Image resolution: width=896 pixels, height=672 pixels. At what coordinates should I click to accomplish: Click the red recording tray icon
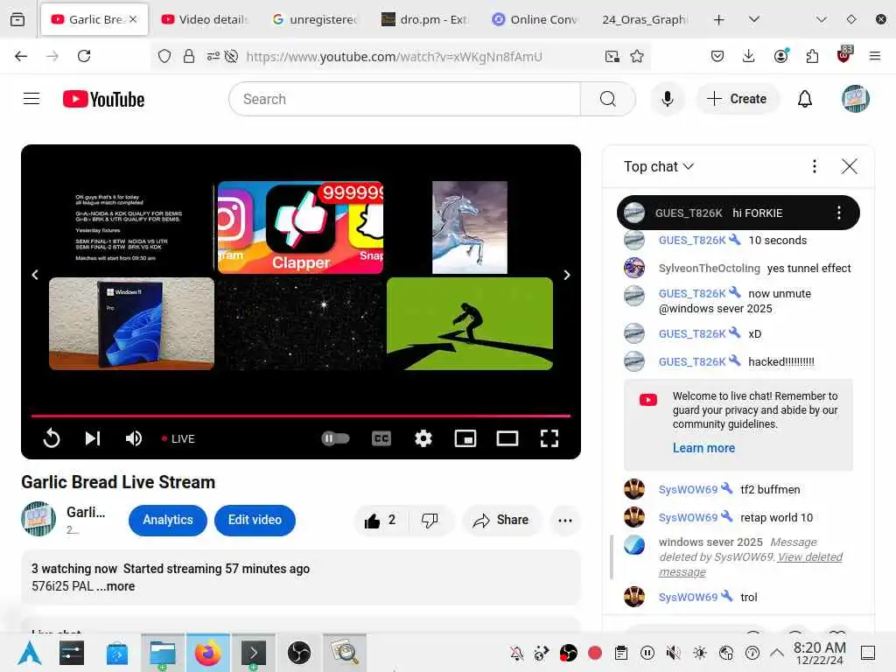click(594, 653)
